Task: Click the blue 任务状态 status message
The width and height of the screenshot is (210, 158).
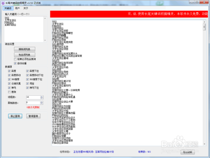Action: click(94, 152)
